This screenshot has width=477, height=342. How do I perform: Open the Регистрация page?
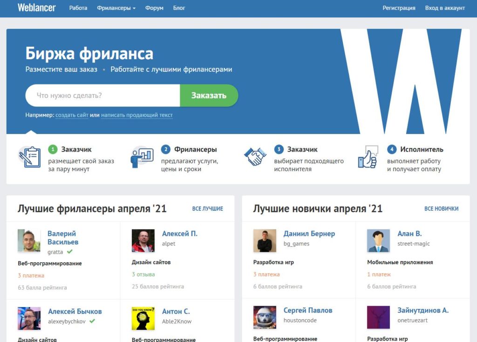[x=399, y=8]
